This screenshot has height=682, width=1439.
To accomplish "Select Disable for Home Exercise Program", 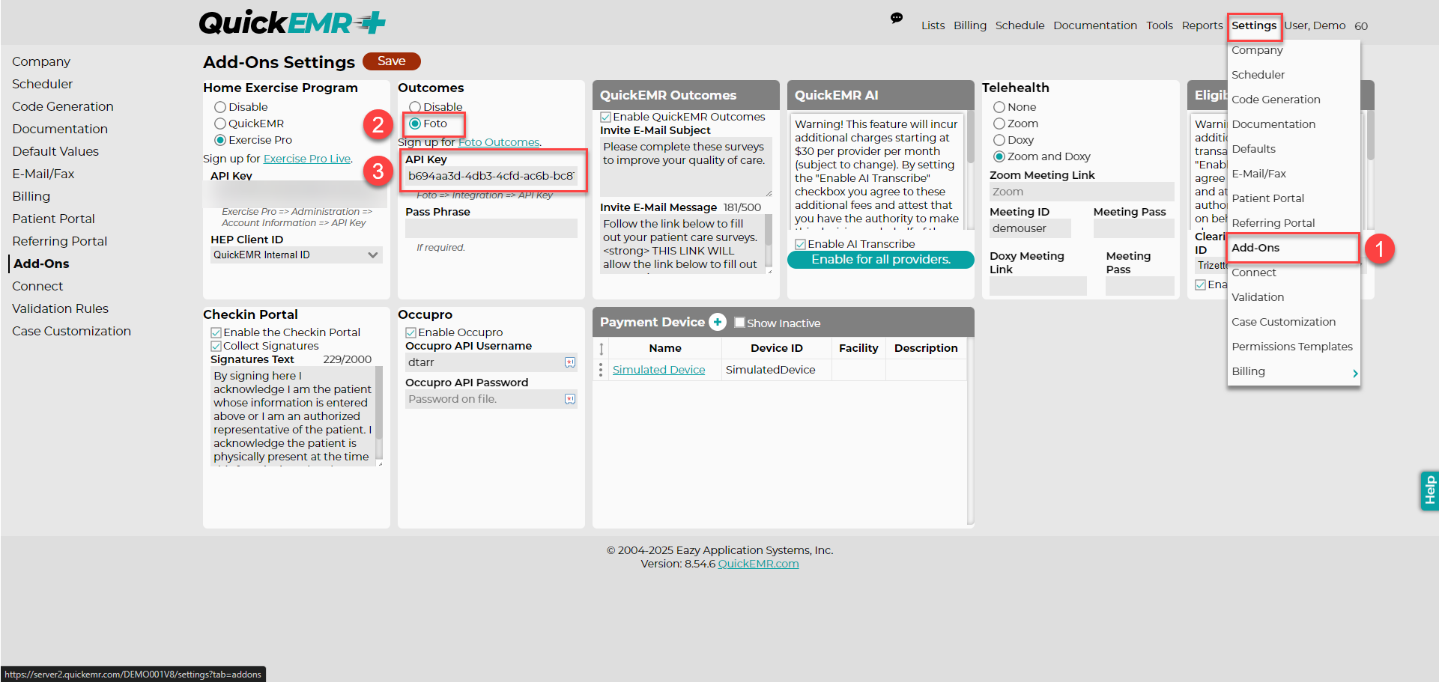I will (220, 107).
